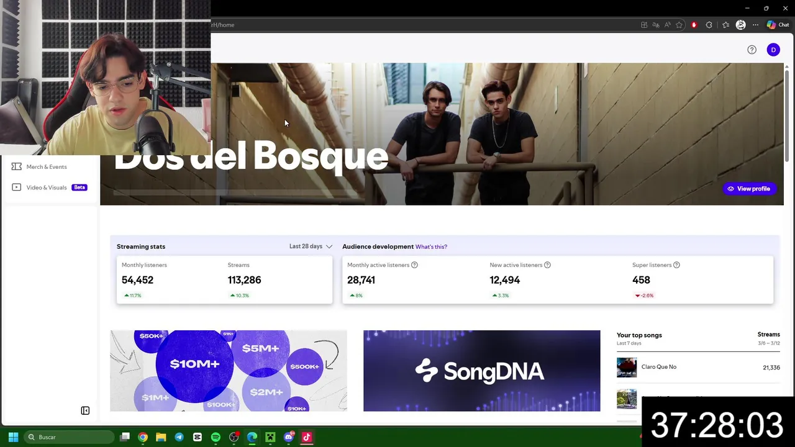Image resolution: width=795 pixels, height=447 pixels.
Task: Open browser Settings and more menu
Action: tap(755, 25)
